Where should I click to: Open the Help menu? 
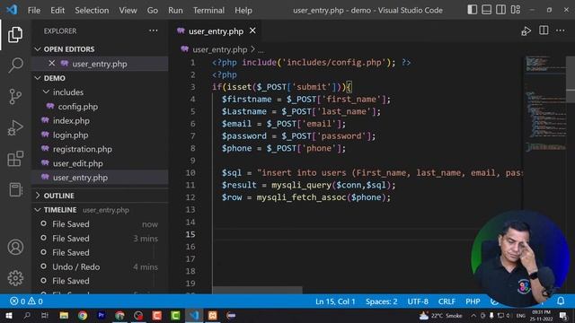coord(243,10)
